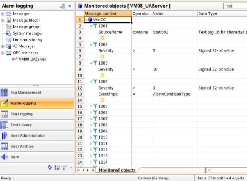This screenshot has width=247, height=181.
Task: Select VM08_UAServer in the tree
Action: point(33,59)
